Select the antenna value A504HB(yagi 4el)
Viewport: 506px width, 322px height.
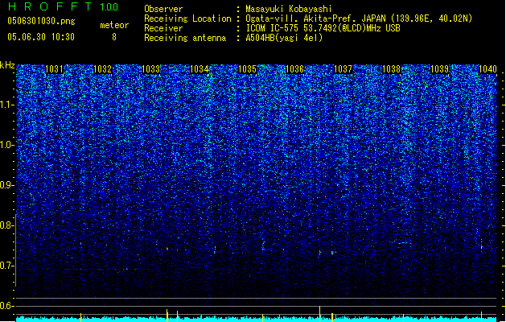tap(284, 38)
